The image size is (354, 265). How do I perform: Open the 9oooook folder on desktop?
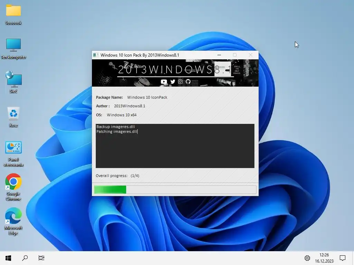pos(13,14)
